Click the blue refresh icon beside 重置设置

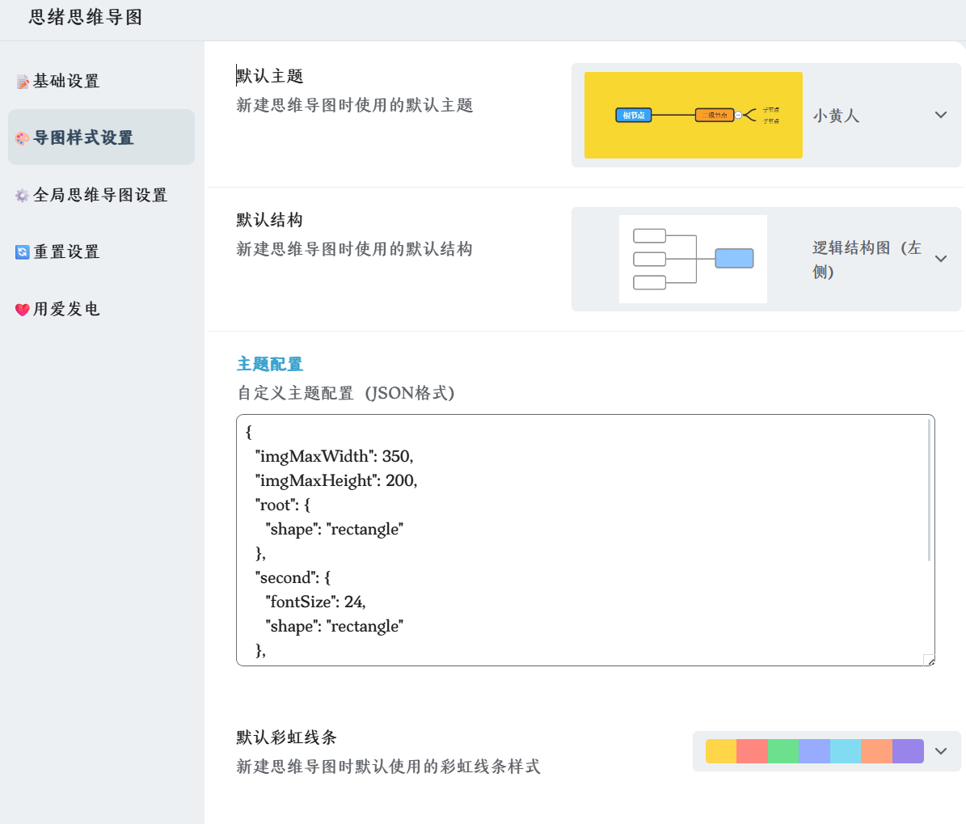(23, 252)
